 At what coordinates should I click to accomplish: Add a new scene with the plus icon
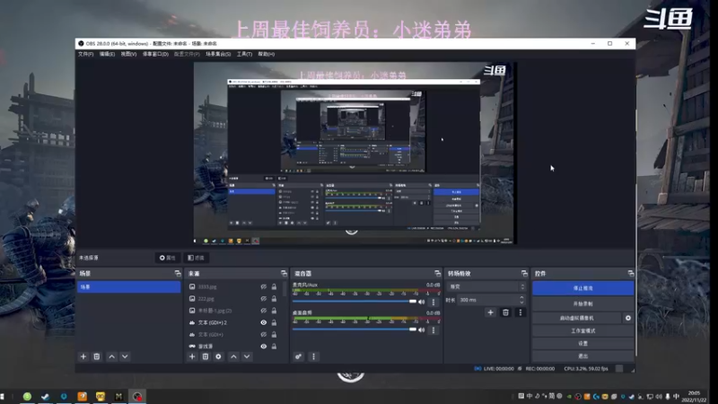pyautogui.click(x=83, y=356)
